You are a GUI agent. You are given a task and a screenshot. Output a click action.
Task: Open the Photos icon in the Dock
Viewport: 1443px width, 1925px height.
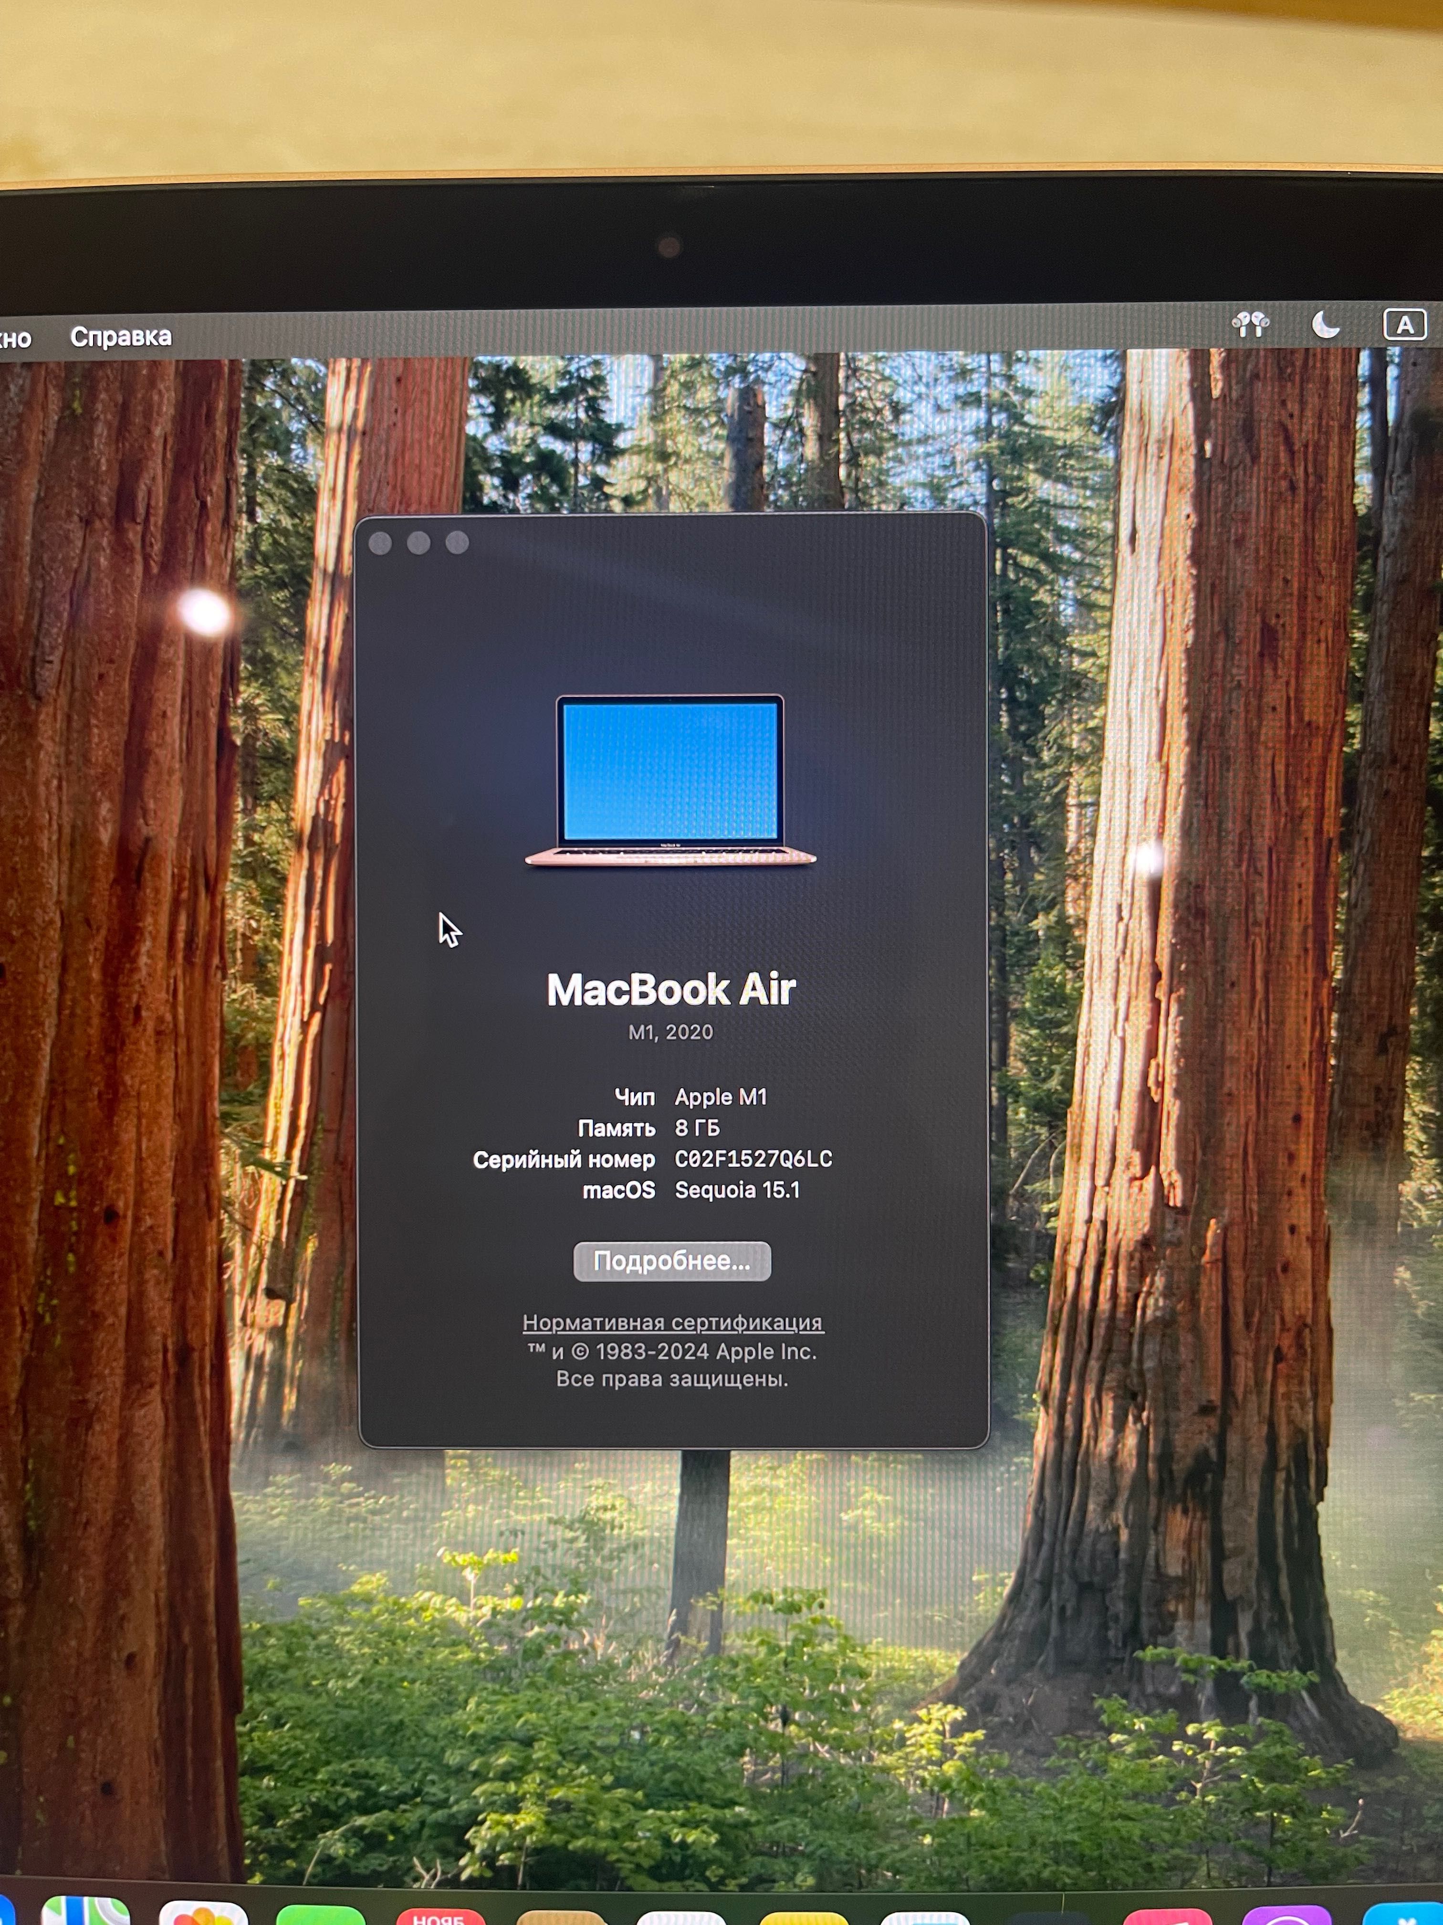[204, 1913]
